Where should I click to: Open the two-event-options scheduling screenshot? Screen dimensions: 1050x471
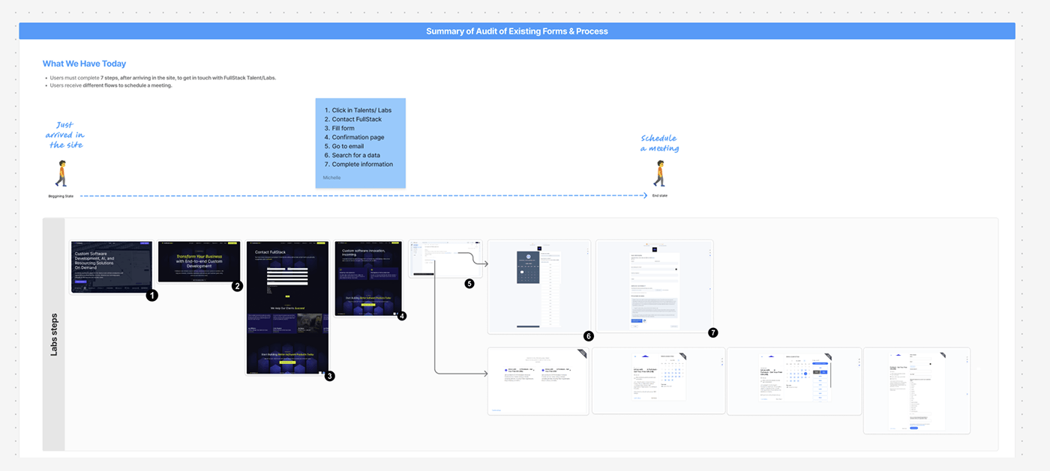(538, 380)
